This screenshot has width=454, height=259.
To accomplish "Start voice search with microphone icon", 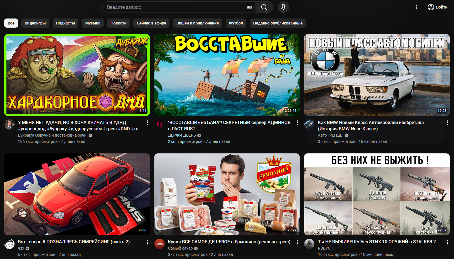I will [x=283, y=7].
